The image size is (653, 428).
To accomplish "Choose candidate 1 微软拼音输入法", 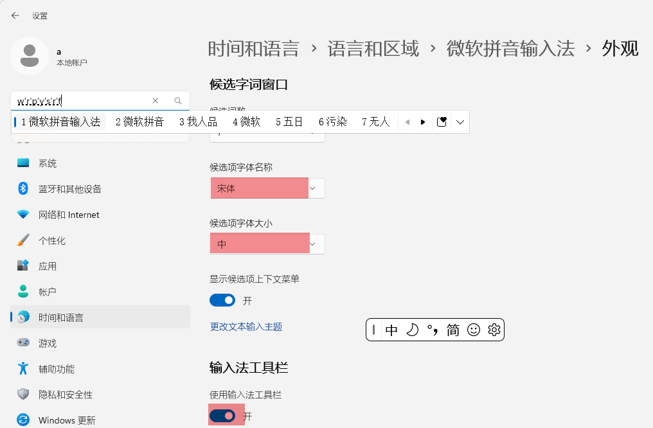I will coord(61,121).
